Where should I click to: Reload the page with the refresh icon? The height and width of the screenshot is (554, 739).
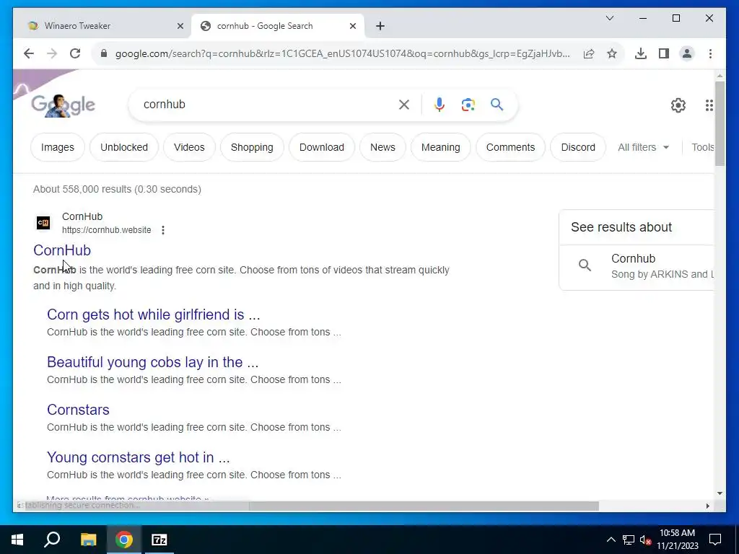tap(75, 53)
